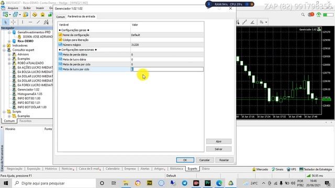The height and width of the screenshot is (188, 335).
Task: Click the Meta de perda diária value
Action: pos(132,54)
